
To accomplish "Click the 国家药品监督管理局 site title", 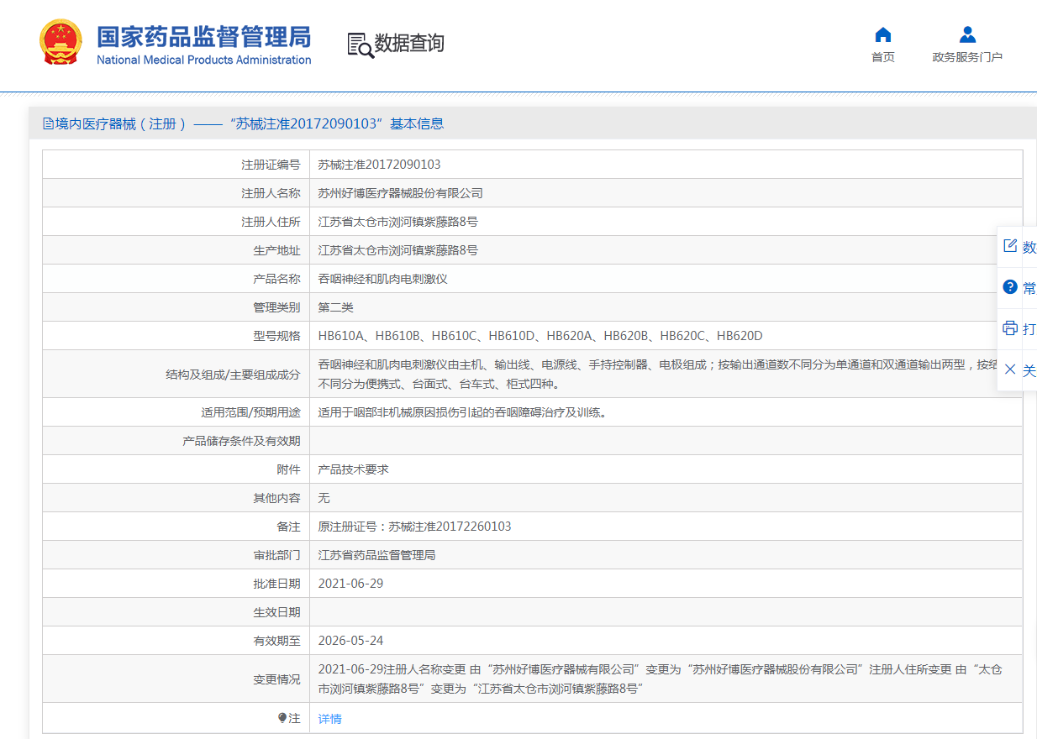I will [x=204, y=37].
